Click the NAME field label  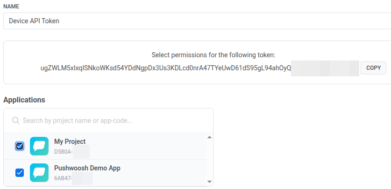11,7
